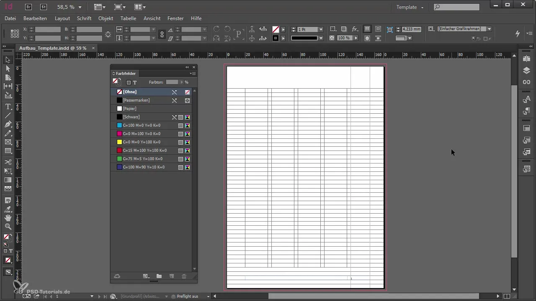The image size is (536, 301).
Task: Toggle formatting affects container in Farbfelder
Action: tap(129, 82)
